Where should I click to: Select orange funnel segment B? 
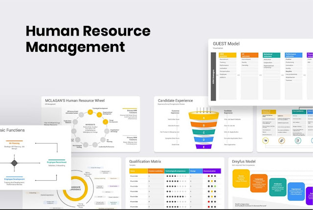click(x=203, y=125)
